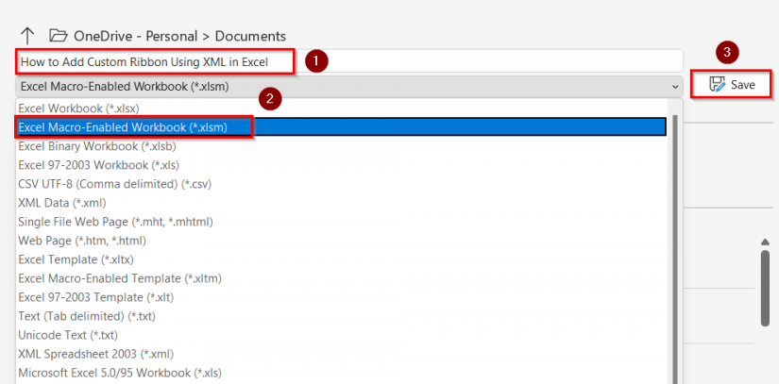Click the right pane scrollbar thumb
Screen dimensions: 779x384
pyautogui.click(x=765, y=289)
